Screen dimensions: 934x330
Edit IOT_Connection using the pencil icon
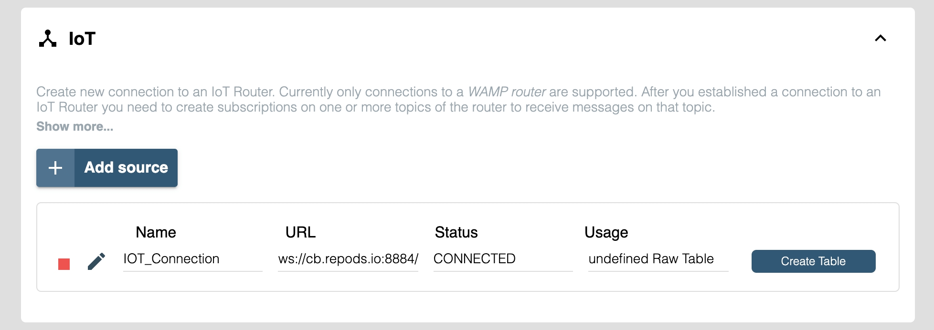coord(96,261)
